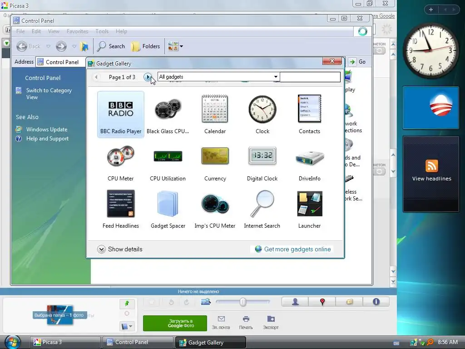Screen dimensions: 465x349
Task: Select the Black Glass CPU gadget
Action: (168, 115)
